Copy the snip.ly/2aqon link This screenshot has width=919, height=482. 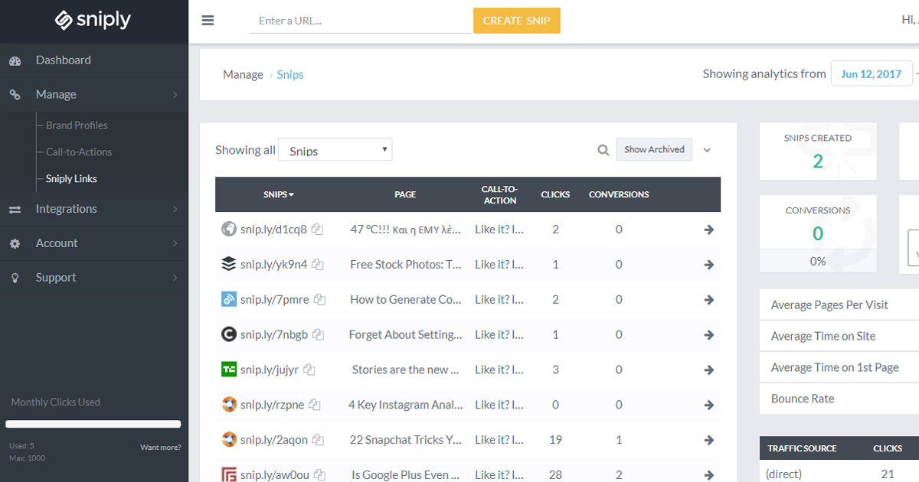click(x=318, y=440)
